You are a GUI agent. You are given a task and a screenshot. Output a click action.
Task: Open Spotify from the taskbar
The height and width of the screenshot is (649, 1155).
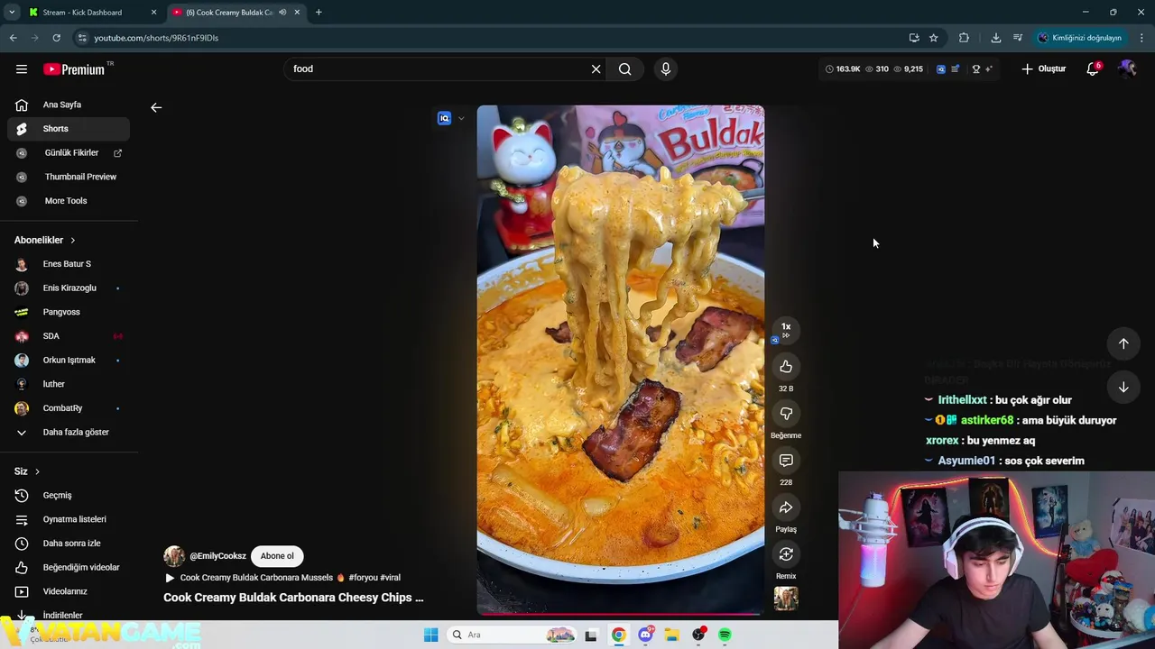pyautogui.click(x=725, y=635)
